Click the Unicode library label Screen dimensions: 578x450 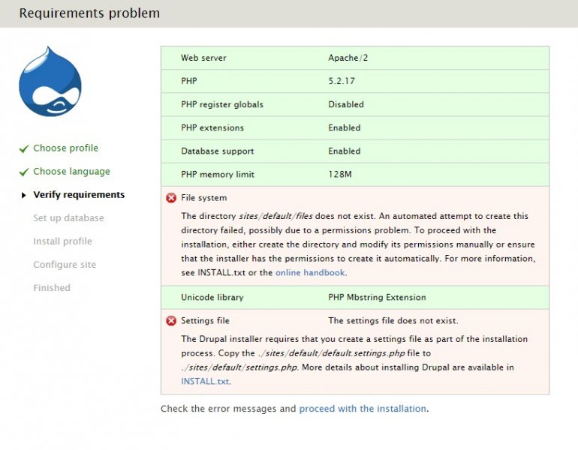click(x=212, y=297)
